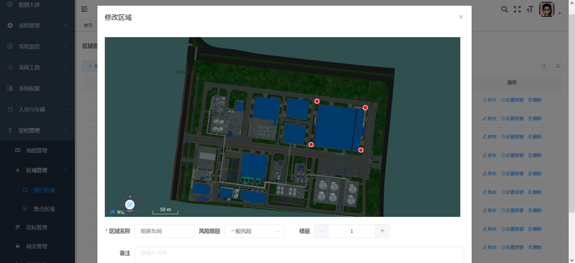Screen dimensions: 575x263
Task: Increase 楼层 with the plus button
Action: [x=382, y=231]
